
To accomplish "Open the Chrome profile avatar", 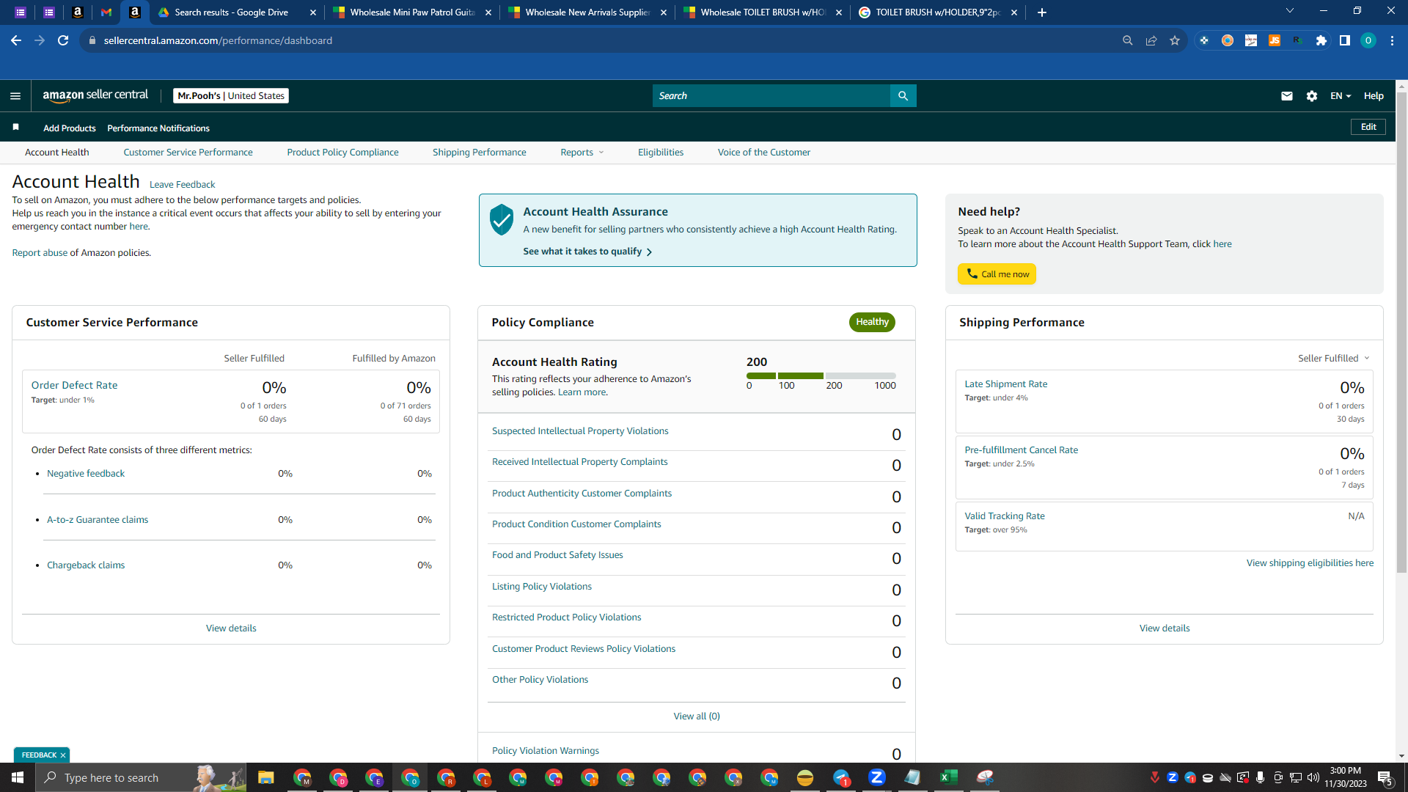I will [x=1368, y=40].
